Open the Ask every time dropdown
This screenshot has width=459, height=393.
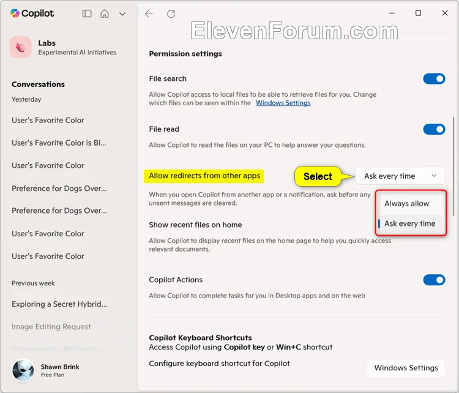coord(400,176)
